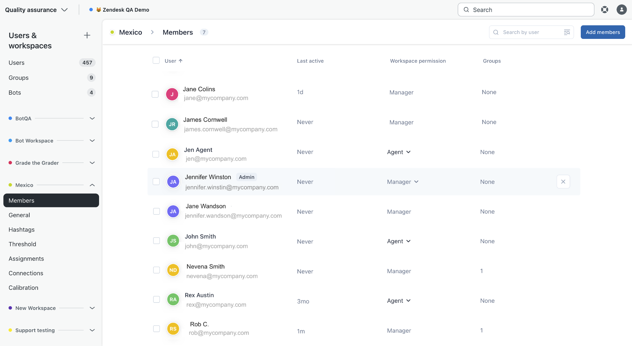
Task: Open the Connections settings item
Action: pyautogui.click(x=26, y=273)
